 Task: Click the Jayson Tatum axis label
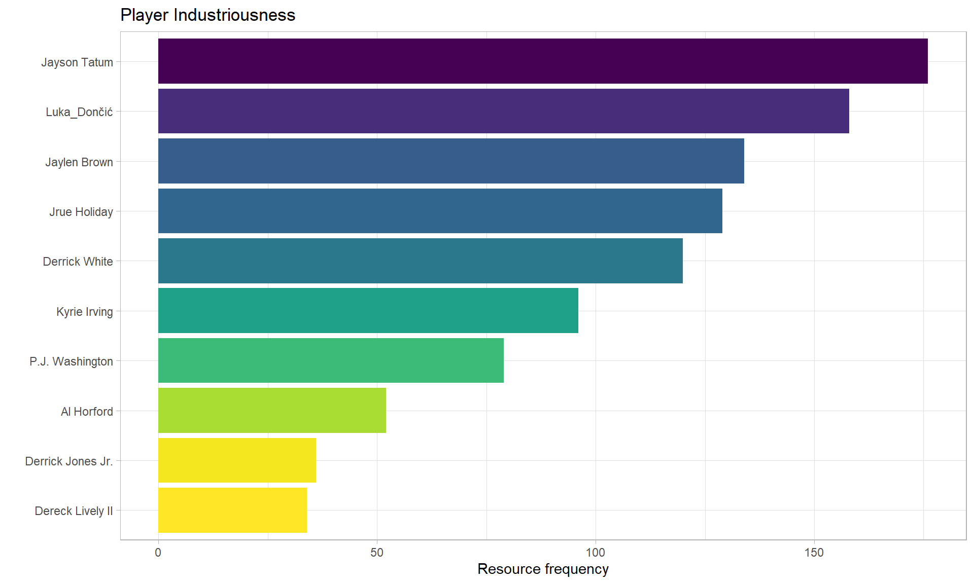coord(77,62)
